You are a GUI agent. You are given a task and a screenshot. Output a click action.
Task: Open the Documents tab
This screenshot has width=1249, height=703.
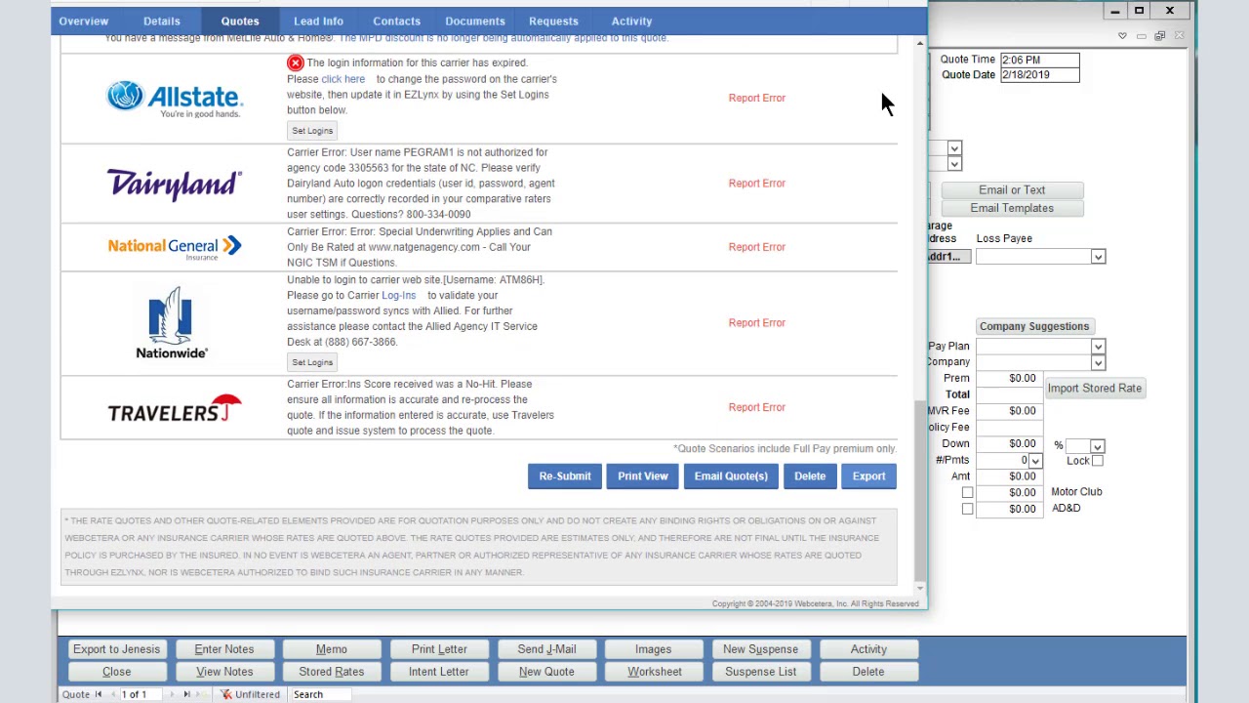pyautogui.click(x=475, y=21)
